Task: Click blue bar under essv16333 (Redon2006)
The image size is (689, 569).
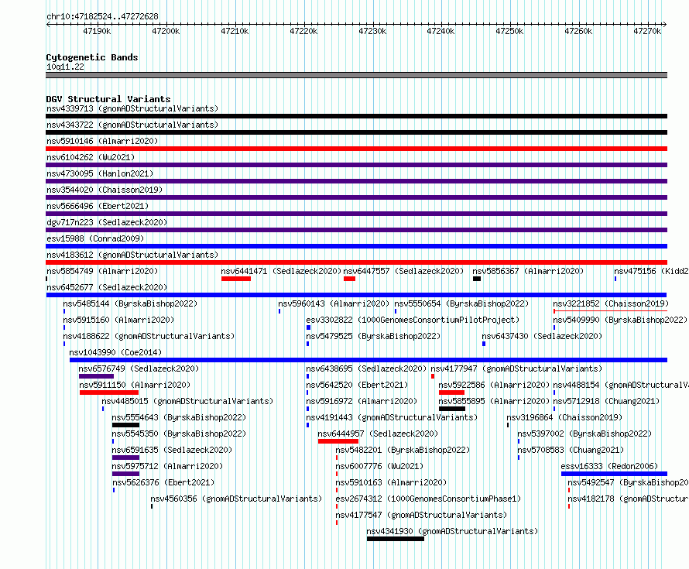Action: tap(615, 474)
